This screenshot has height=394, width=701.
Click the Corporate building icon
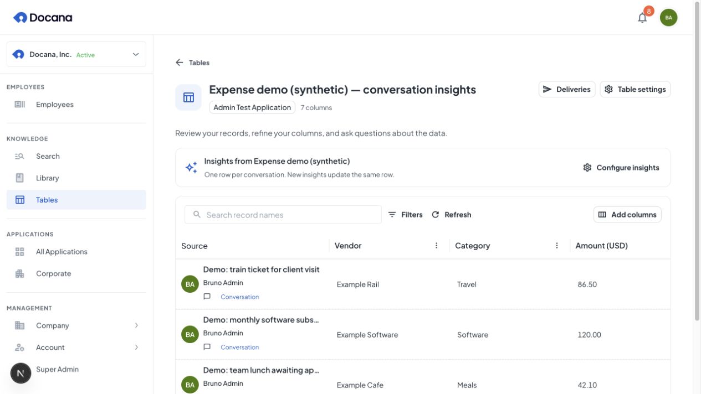[20, 273]
